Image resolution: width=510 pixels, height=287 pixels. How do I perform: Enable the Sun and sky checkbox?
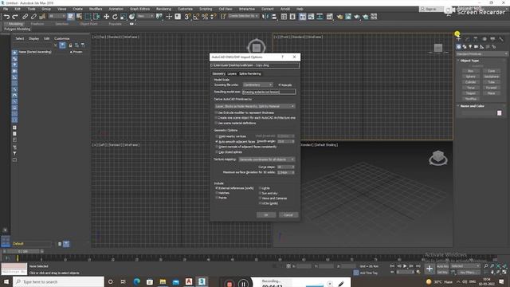tap(261, 193)
